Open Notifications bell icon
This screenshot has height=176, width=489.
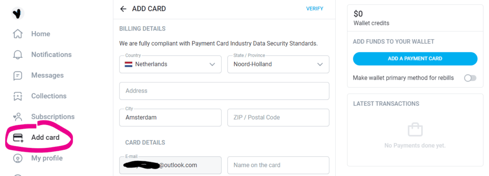pos(18,54)
